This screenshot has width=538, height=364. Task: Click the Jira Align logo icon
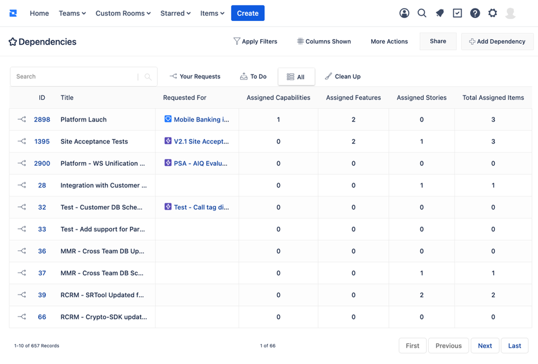click(x=13, y=13)
